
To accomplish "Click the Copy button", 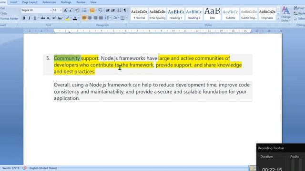I will coord(3,13).
